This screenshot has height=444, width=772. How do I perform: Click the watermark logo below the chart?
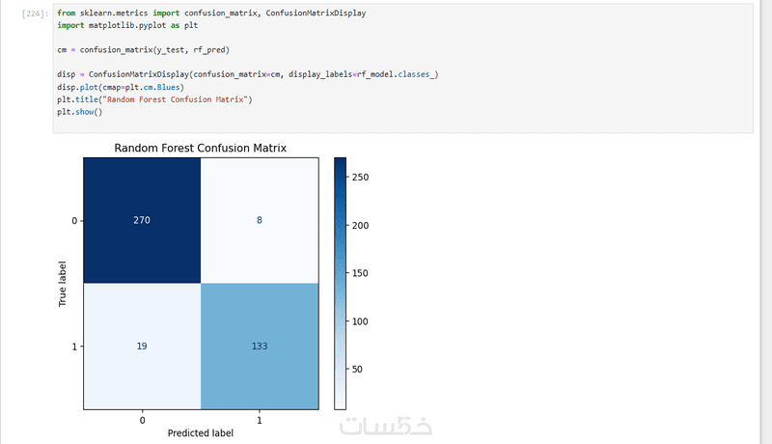pos(385,426)
